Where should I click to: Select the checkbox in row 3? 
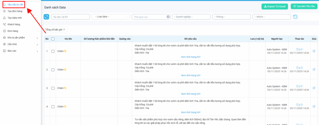[53, 88]
